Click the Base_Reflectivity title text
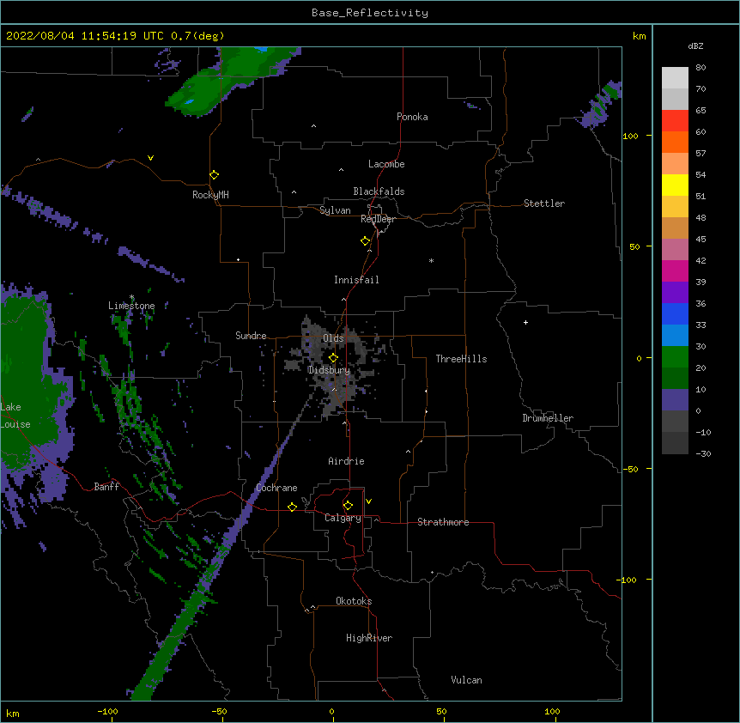Viewport: 740px width, 723px height. click(x=369, y=13)
